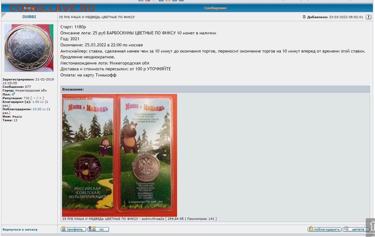
Task: Click the male gender icon
Action: 14,94
